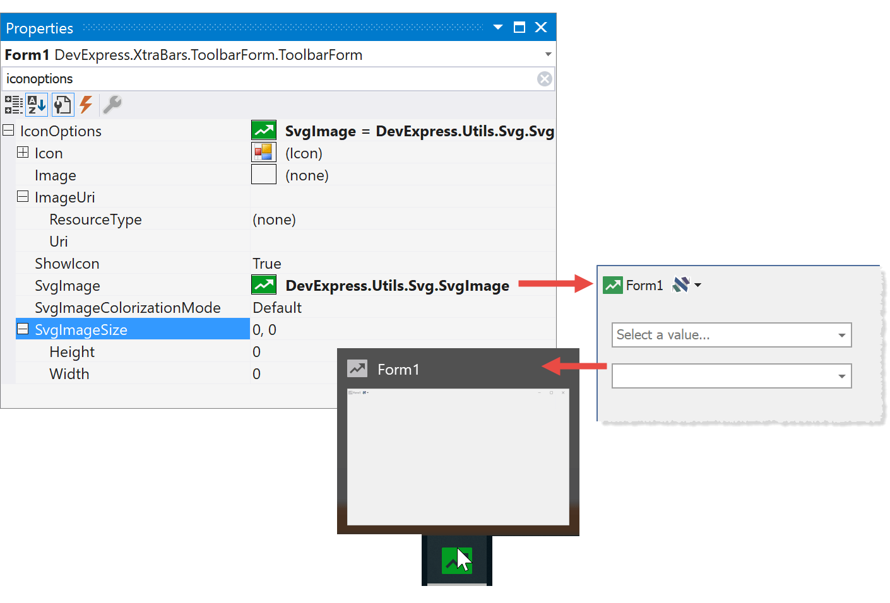Click the Icon property color thumbnail
The image size is (890, 603).
point(264,152)
